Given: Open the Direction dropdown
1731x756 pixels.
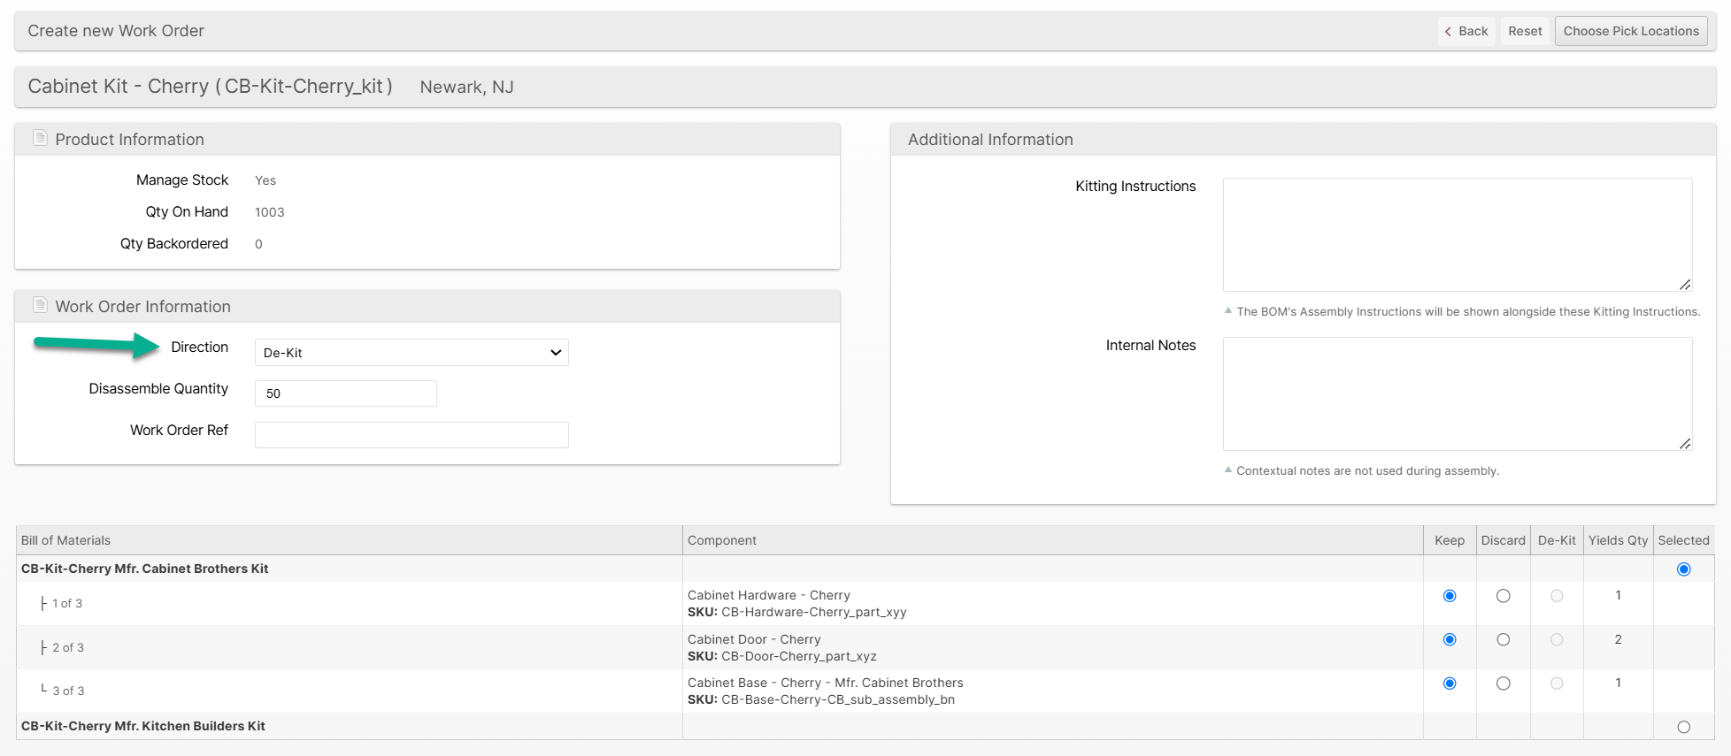Looking at the screenshot, I should [412, 353].
